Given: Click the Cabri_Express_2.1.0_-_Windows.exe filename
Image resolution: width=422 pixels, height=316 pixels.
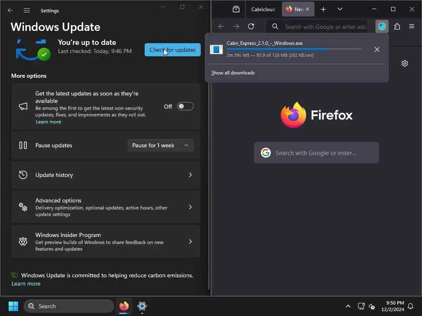Looking at the screenshot, I should click(265, 43).
